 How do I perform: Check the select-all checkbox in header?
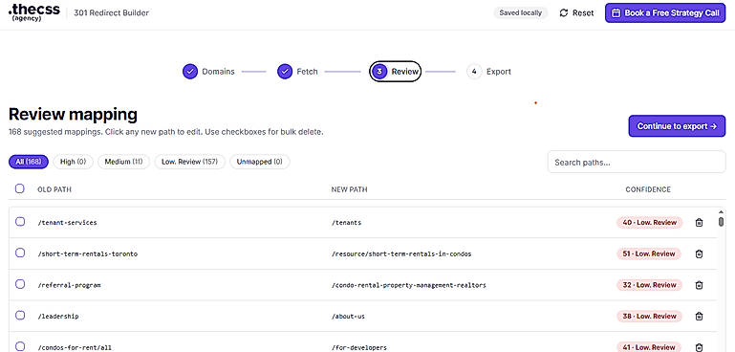(x=20, y=188)
